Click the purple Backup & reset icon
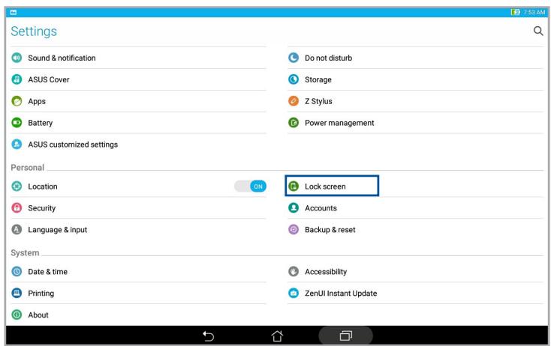 [x=294, y=230]
